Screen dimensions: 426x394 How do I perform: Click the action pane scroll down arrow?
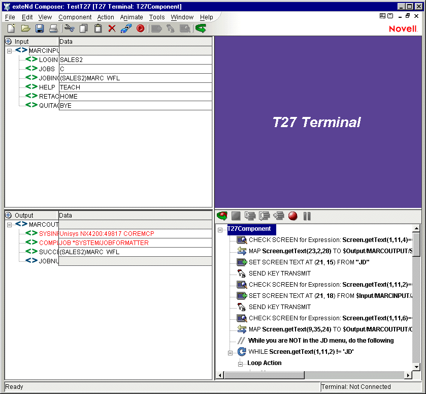tap(416, 367)
